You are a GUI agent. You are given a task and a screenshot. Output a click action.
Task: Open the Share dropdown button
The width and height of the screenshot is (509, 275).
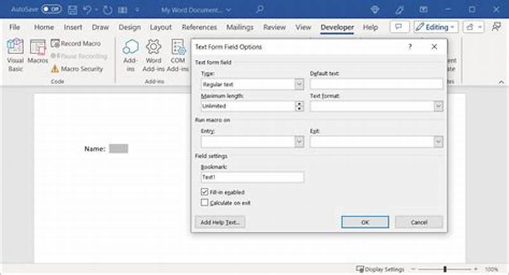[x=473, y=27]
